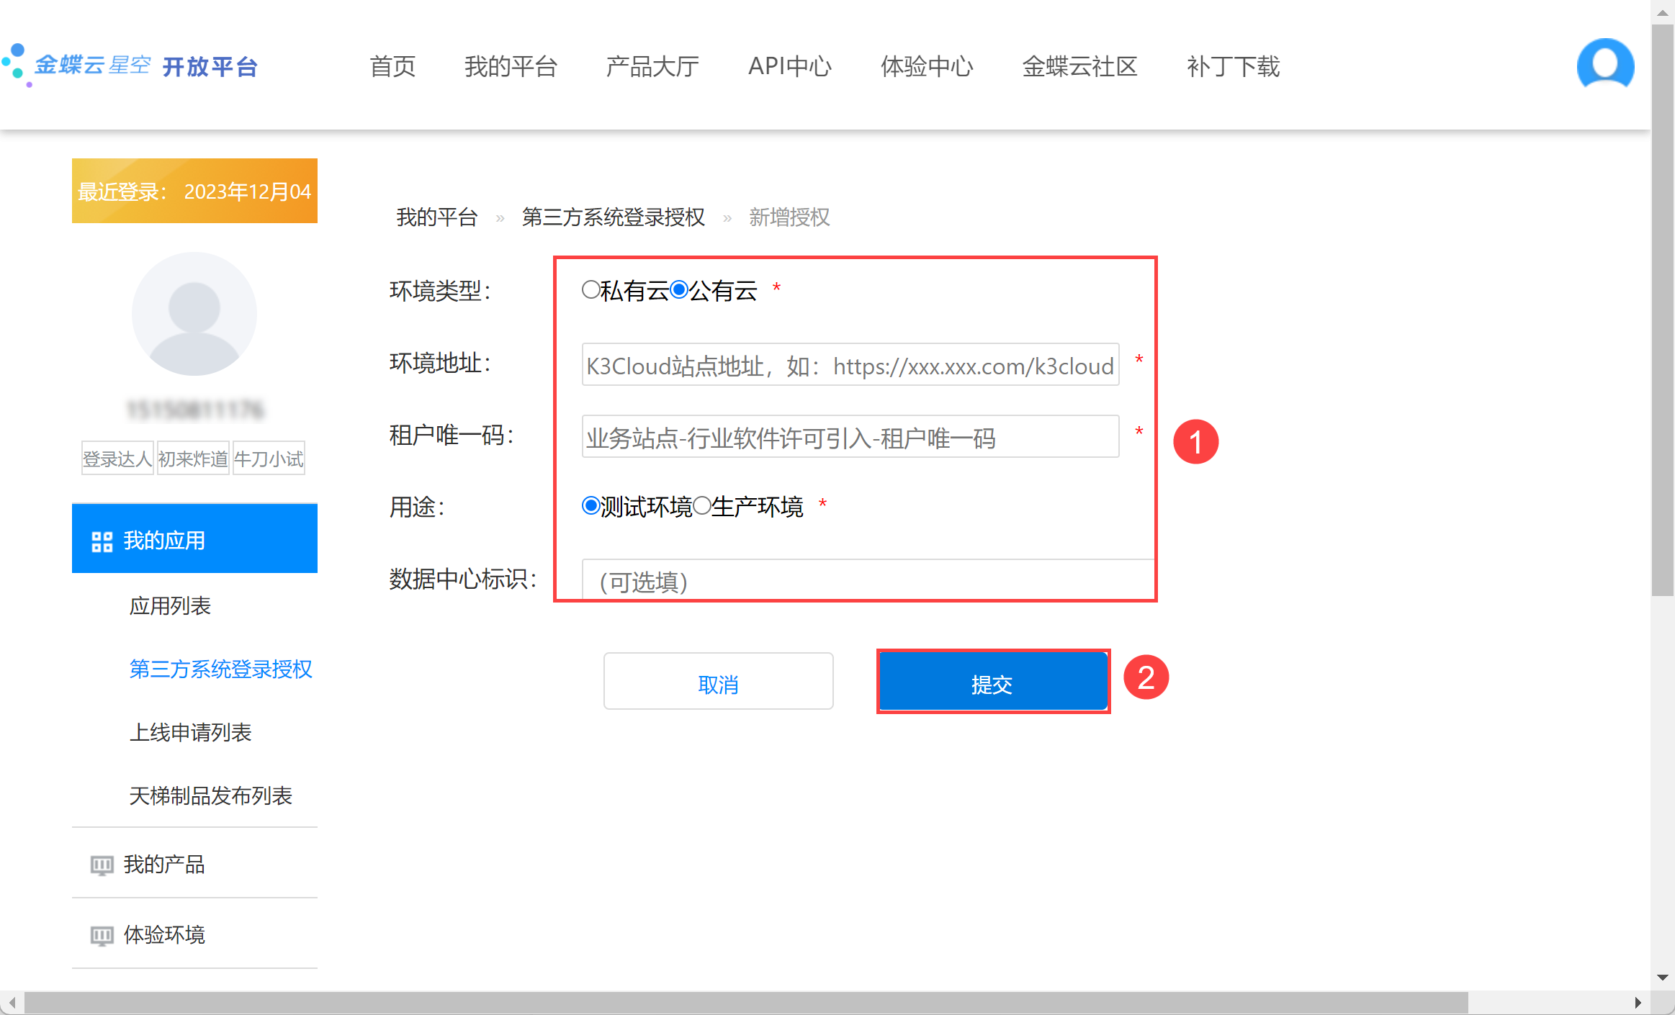The height and width of the screenshot is (1015, 1675).
Task: Select the 私有云 radio option
Action: [590, 290]
